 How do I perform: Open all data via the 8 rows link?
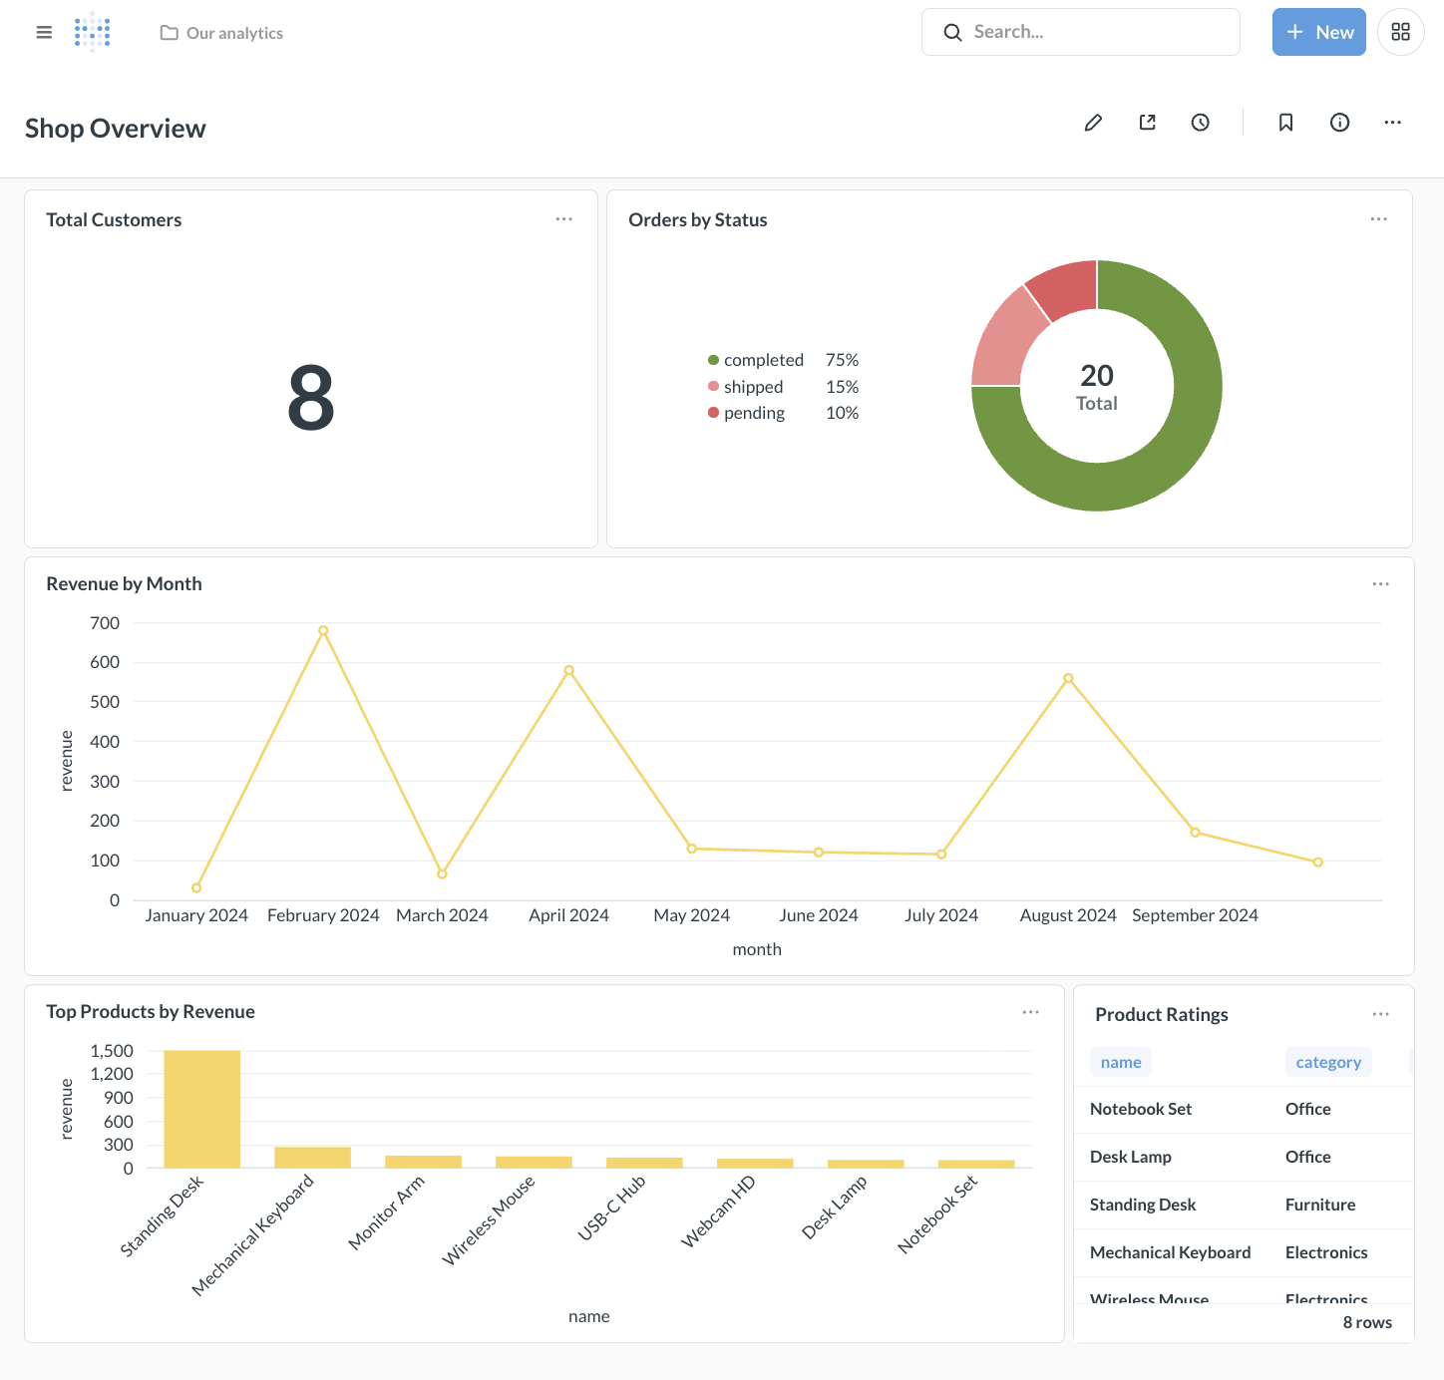click(1367, 1321)
